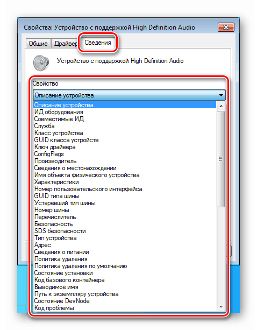Click the dropdown list scrollbar thumb

[220, 159]
